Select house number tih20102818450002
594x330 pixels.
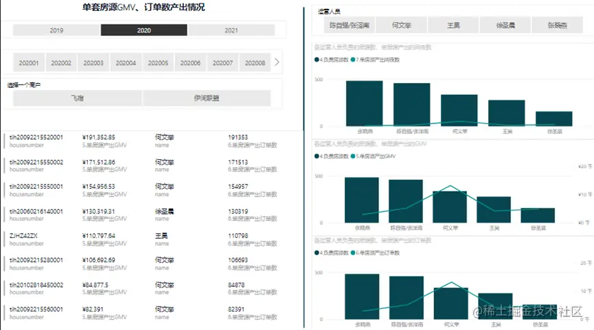point(36,285)
